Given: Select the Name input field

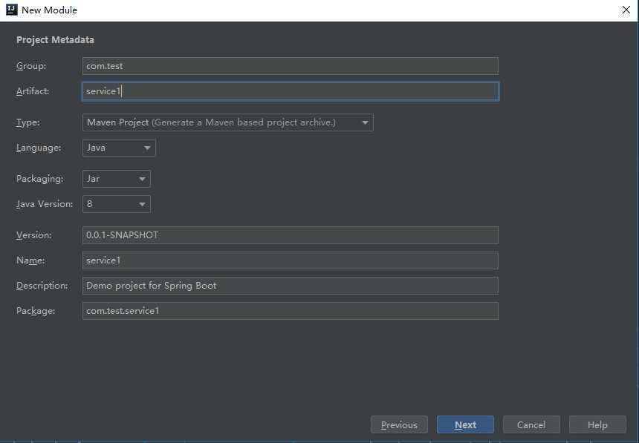Looking at the screenshot, I should tap(291, 260).
